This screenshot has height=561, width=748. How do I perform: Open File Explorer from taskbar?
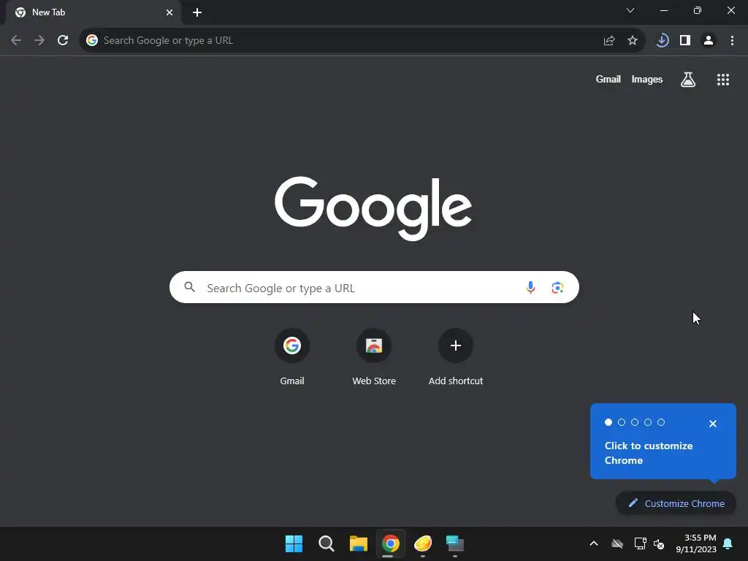(358, 543)
